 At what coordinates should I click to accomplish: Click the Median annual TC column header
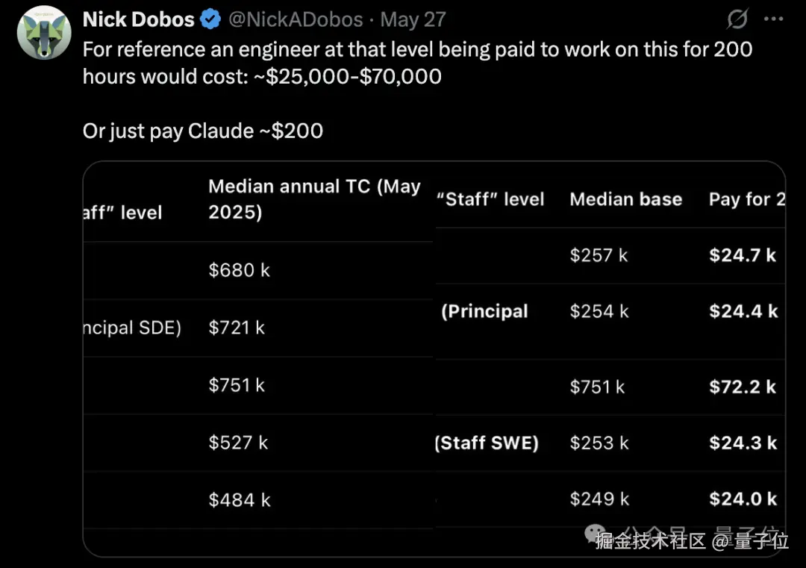[314, 199]
